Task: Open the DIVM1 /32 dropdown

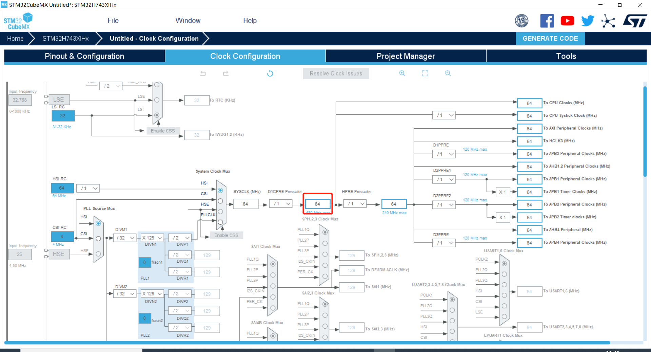Action: pyautogui.click(x=124, y=238)
